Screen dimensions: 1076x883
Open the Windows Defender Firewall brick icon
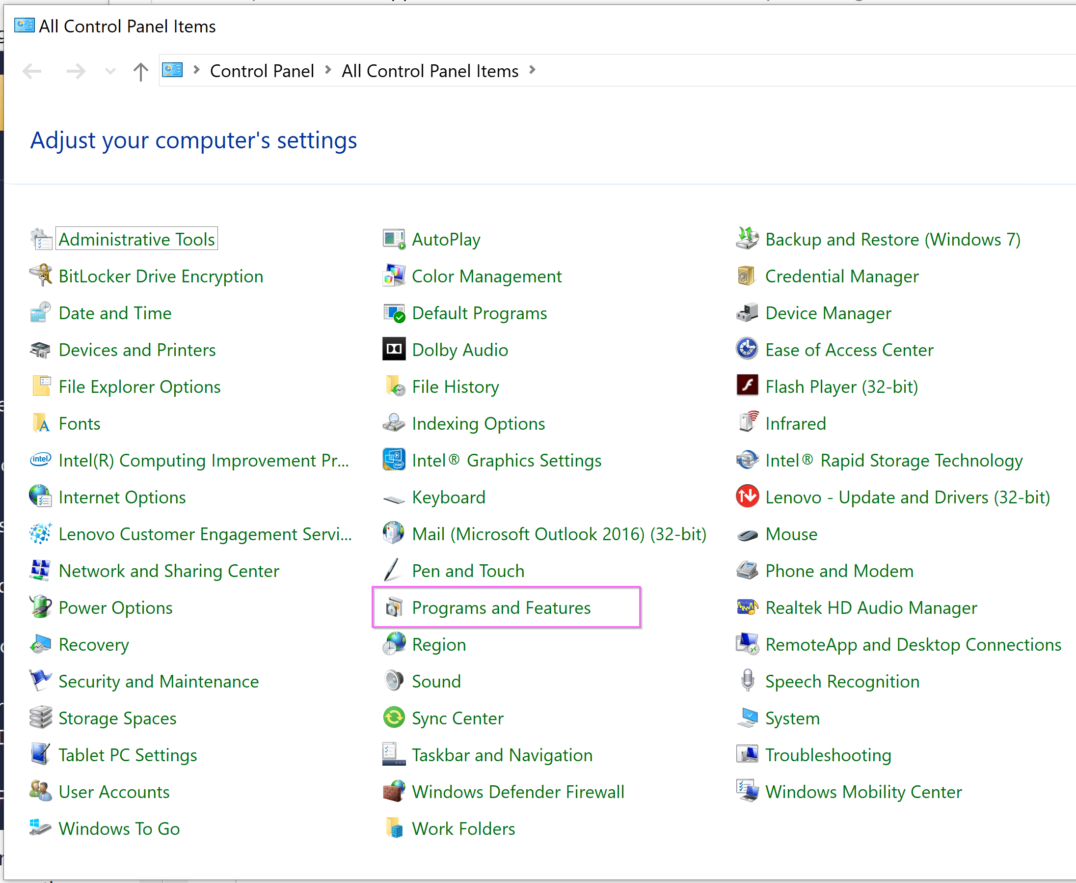394,792
